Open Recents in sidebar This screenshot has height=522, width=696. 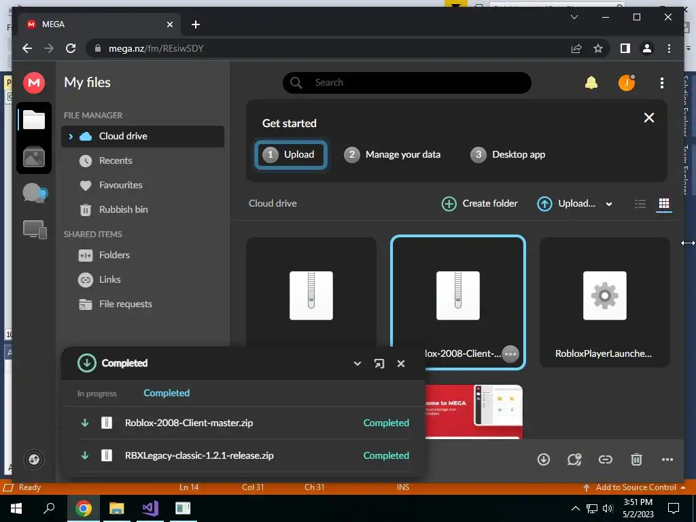(105, 160)
